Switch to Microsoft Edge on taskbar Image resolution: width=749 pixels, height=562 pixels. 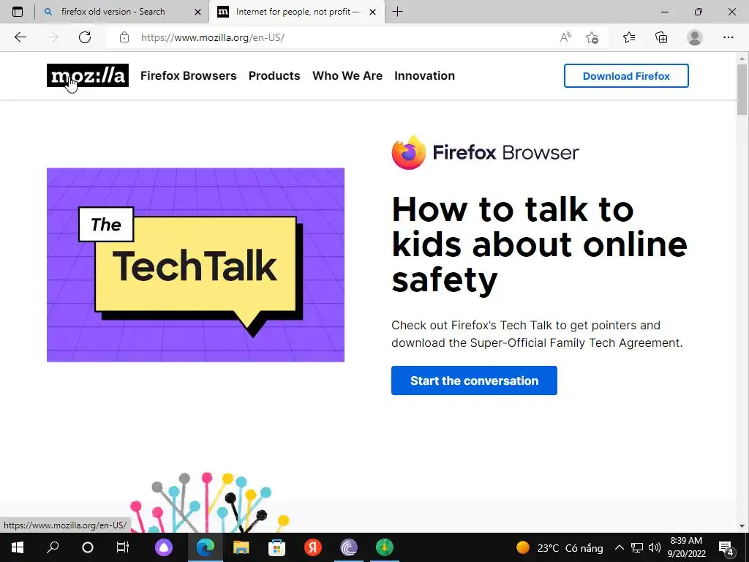click(206, 547)
